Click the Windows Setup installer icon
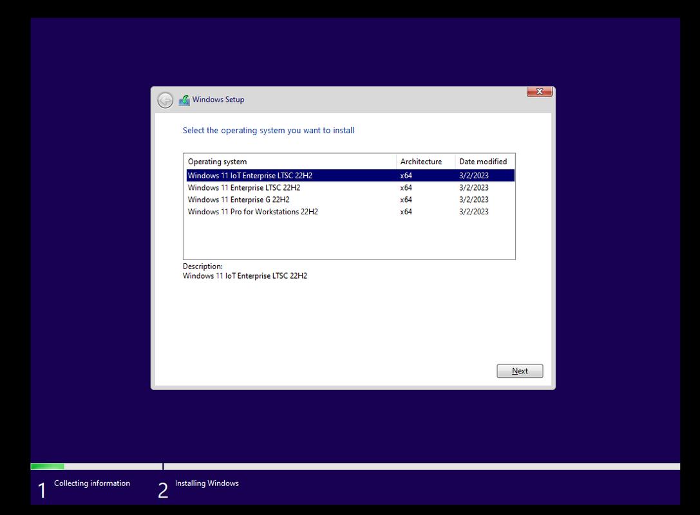Screen dimensions: 700x515 (x=184, y=100)
